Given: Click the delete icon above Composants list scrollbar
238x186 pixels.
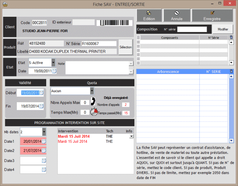Looking at the screenshot, I should pos(231,37).
